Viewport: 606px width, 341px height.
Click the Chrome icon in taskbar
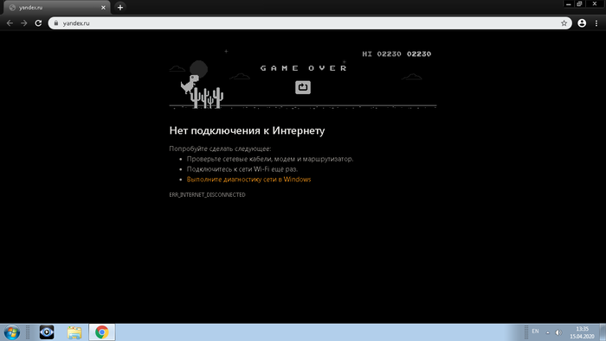(x=102, y=332)
